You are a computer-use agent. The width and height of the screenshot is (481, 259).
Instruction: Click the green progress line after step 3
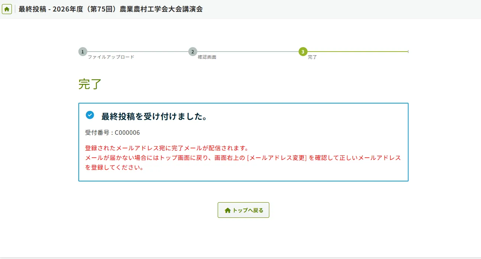(x=357, y=52)
